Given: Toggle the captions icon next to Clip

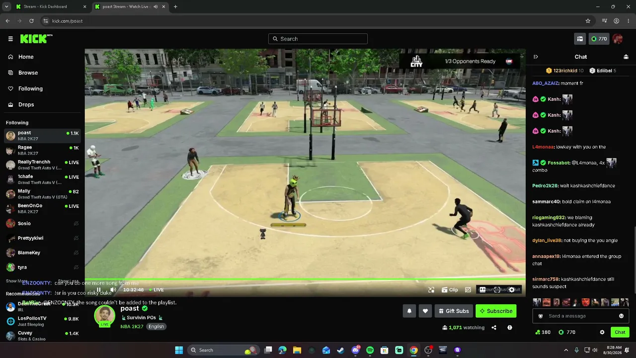Looking at the screenshot, I should pyautogui.click(x=468, y=290).
